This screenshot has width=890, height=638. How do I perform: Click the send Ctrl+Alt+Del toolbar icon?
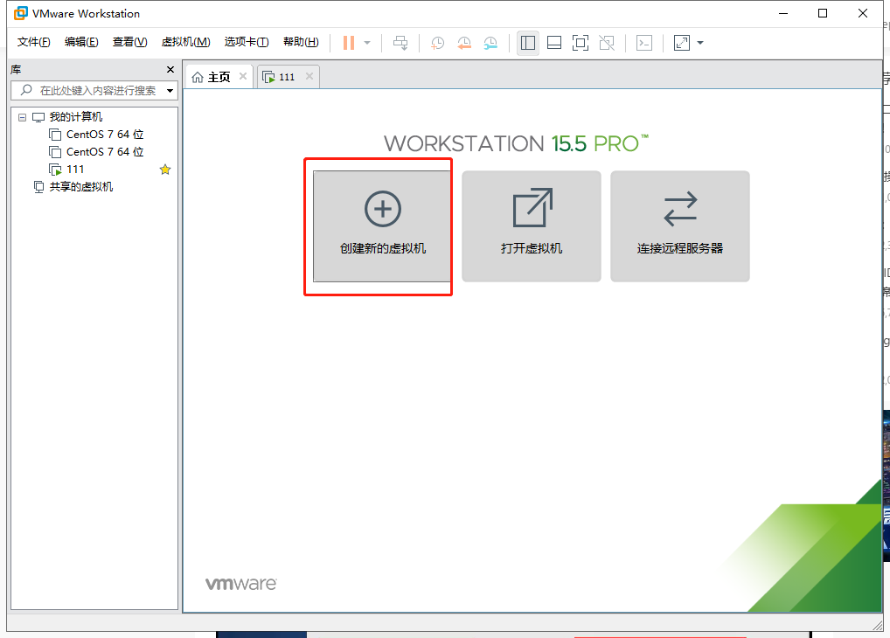(x=400, y=43)
